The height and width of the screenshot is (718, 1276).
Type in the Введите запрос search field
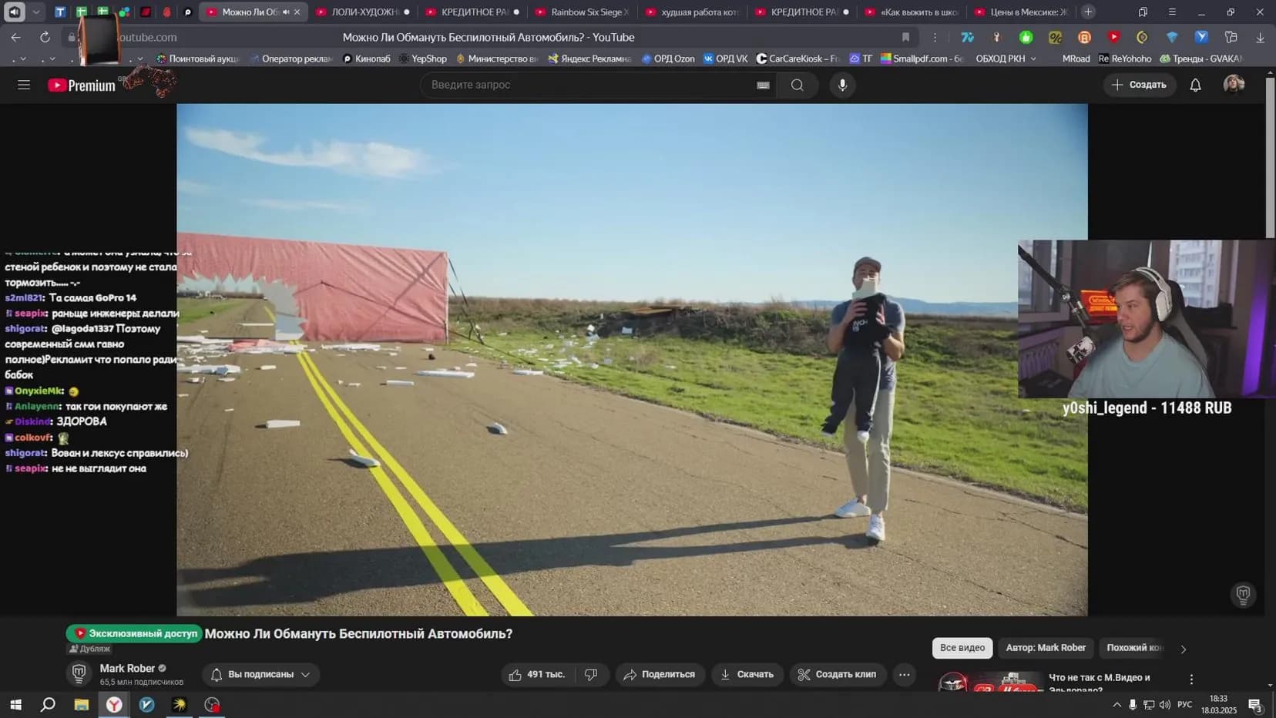[x=586, y=85]
